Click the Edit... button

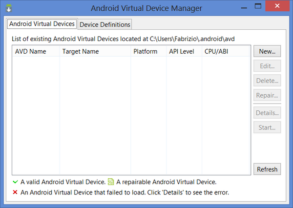pos(267,66)
